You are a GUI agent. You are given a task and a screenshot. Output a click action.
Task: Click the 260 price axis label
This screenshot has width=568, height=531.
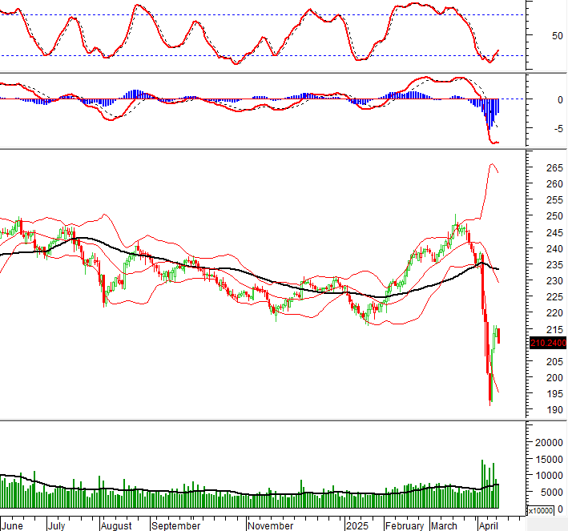(x=554, y=184)
